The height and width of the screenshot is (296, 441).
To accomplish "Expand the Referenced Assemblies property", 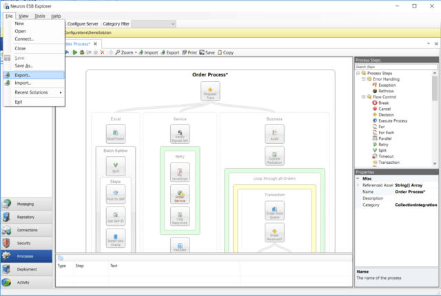I will 358,185.
